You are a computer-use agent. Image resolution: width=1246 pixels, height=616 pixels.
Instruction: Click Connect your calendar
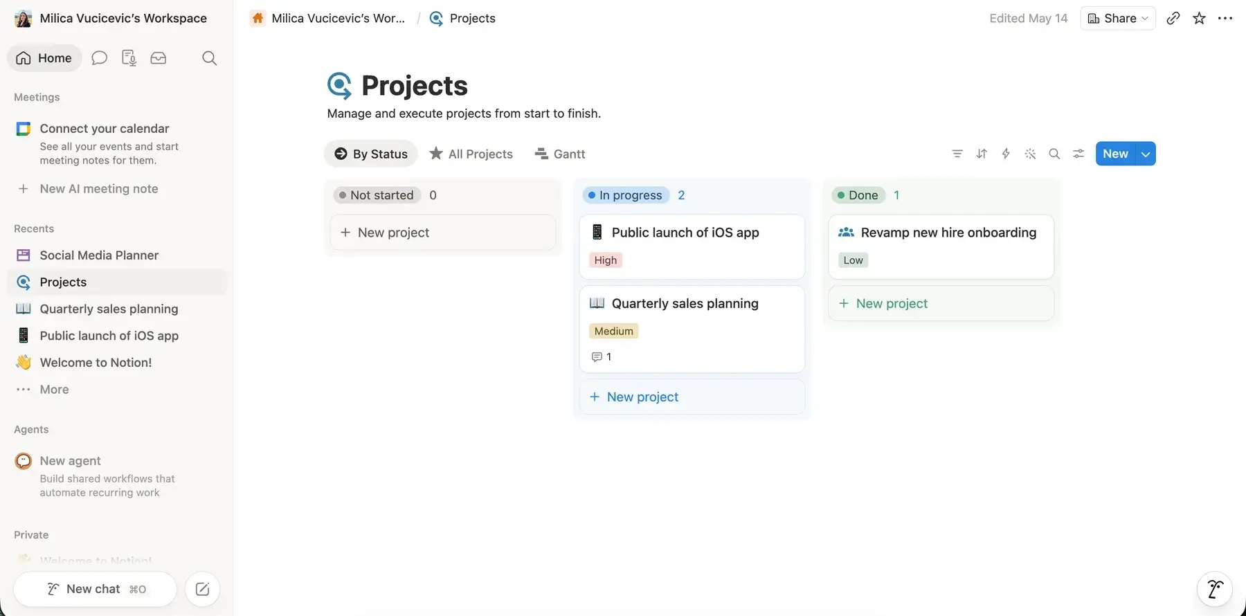point(105,129)
